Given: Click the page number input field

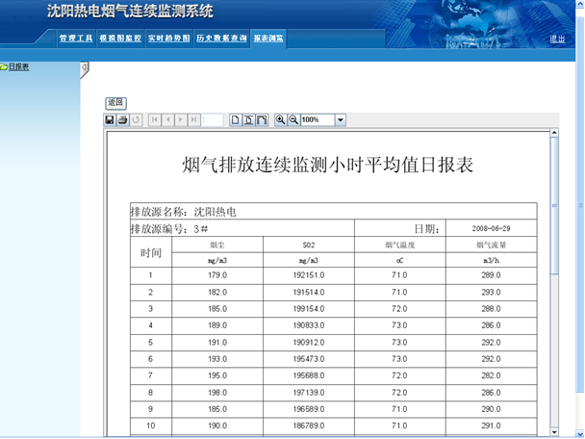Looking at the screenshot, I should (213, 120).
